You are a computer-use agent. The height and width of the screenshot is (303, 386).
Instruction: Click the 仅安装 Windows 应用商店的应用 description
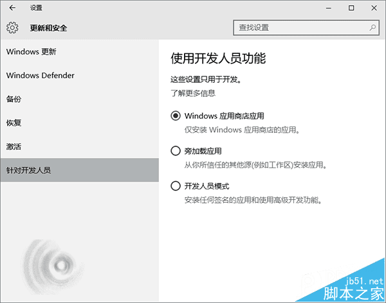(x=242, y=130)
